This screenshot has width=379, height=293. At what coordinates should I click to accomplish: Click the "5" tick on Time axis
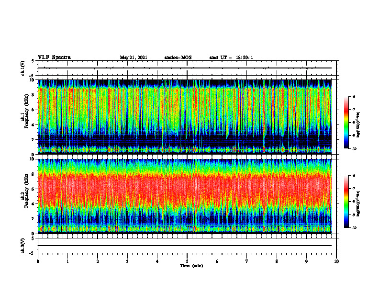coord(187,261)
